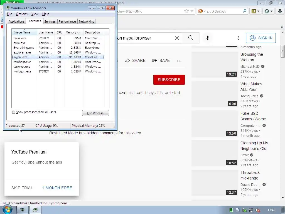Image resolution: width=285 pixels, height=214 pixels.
Task: Click the muted volume tray icon
Action: click(x=258, y=210)
